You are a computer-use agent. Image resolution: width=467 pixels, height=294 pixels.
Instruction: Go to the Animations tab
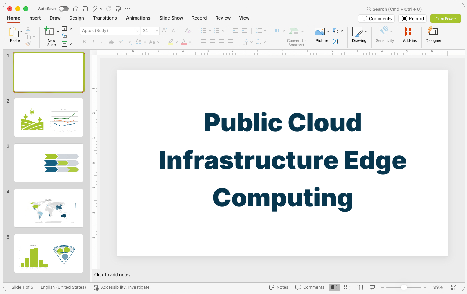(138, 18)
